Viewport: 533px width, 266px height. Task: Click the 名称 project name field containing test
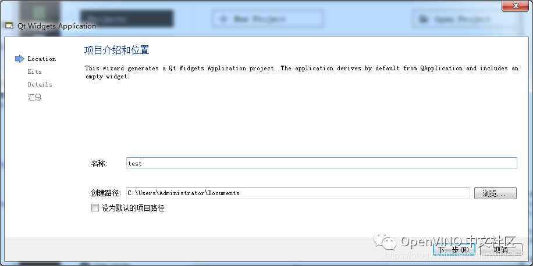click(x=322, y=163)
